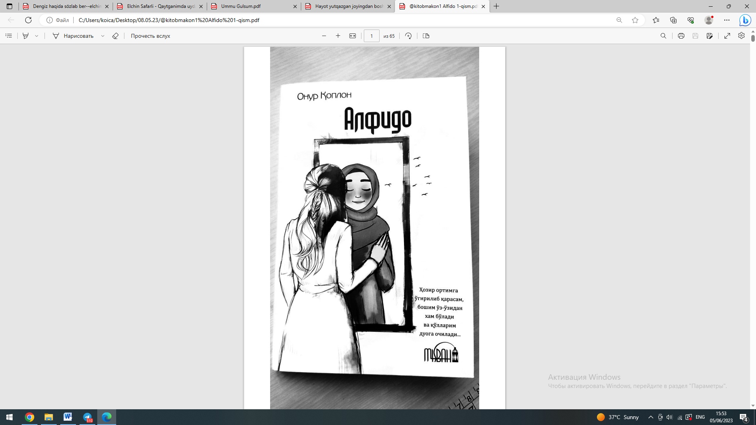Select the highlight marker tool

(26, 36)
